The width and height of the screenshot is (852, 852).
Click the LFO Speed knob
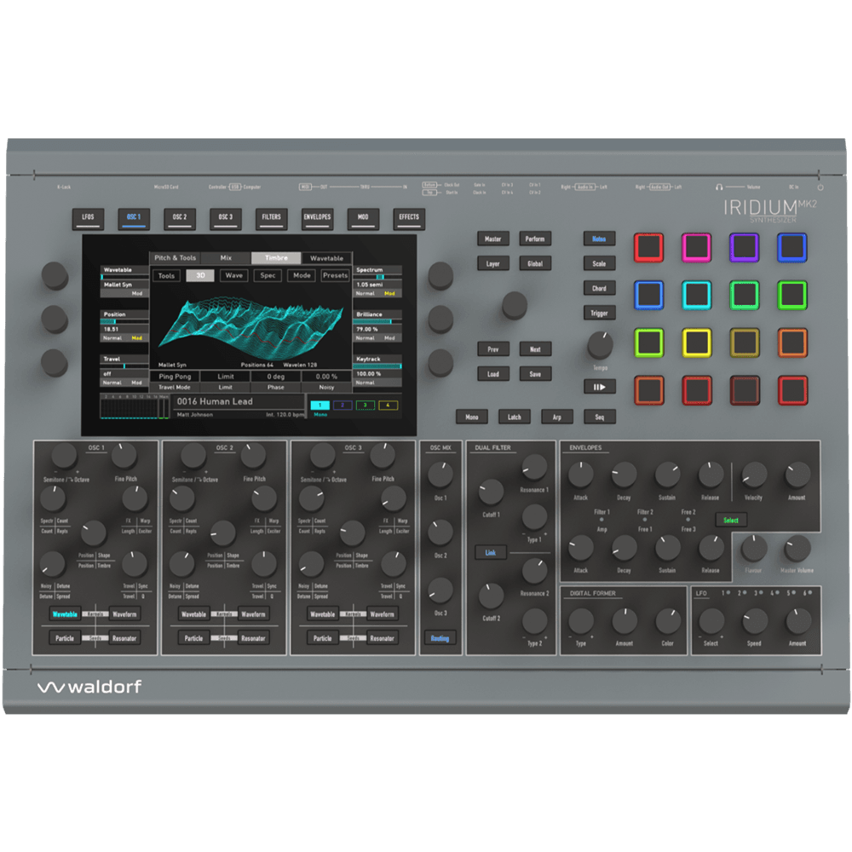(755, 621)
